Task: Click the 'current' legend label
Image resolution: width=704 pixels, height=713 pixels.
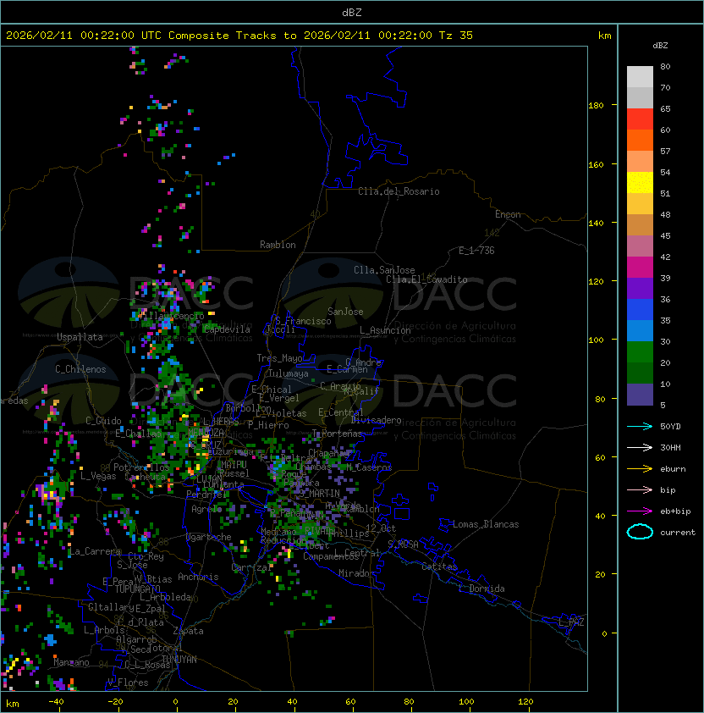Action: 678,532
